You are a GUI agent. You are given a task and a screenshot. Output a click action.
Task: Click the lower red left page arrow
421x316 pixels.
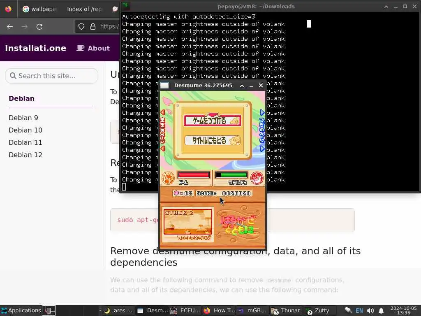162,149
